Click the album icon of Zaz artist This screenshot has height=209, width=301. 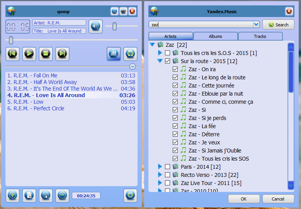[160, 45]
